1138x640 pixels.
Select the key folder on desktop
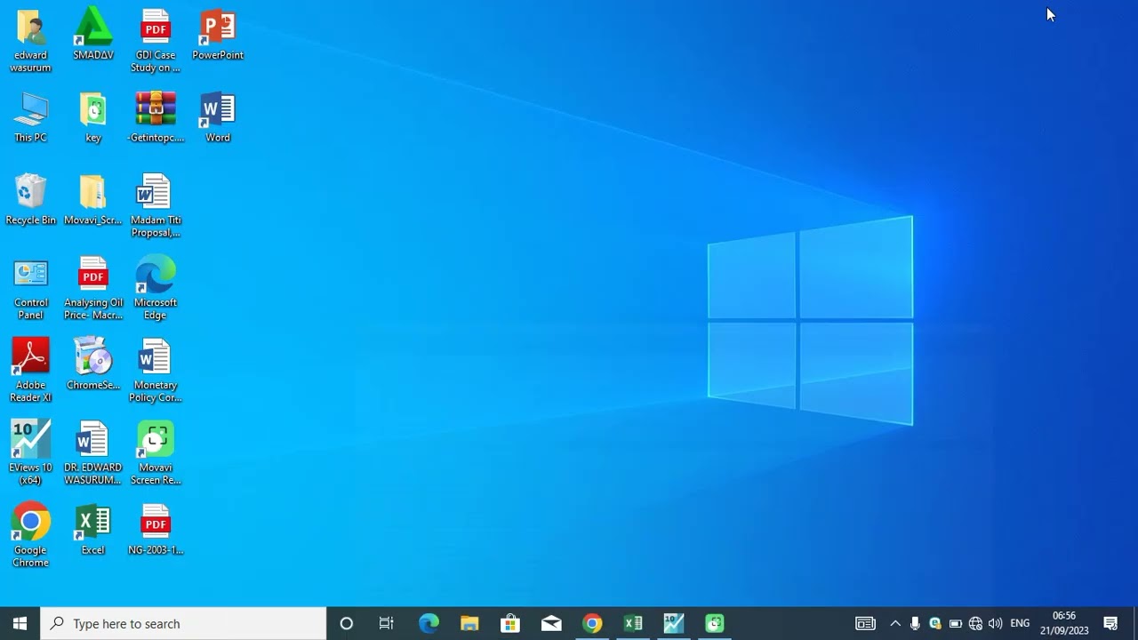point(93,117)
